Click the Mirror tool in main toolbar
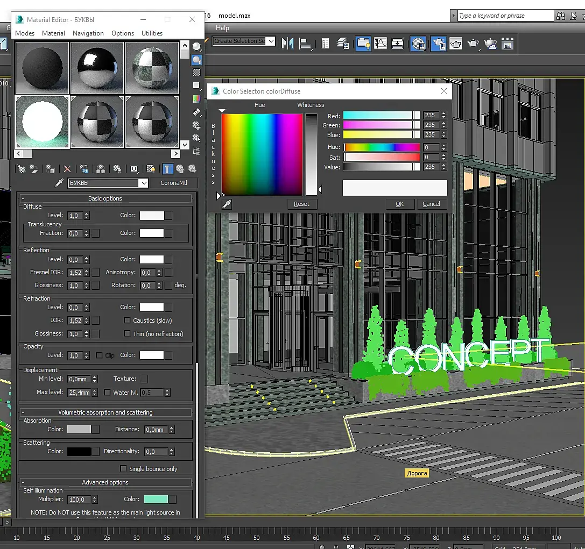Viewport: 585px width, 549px height. pos(288,44)
